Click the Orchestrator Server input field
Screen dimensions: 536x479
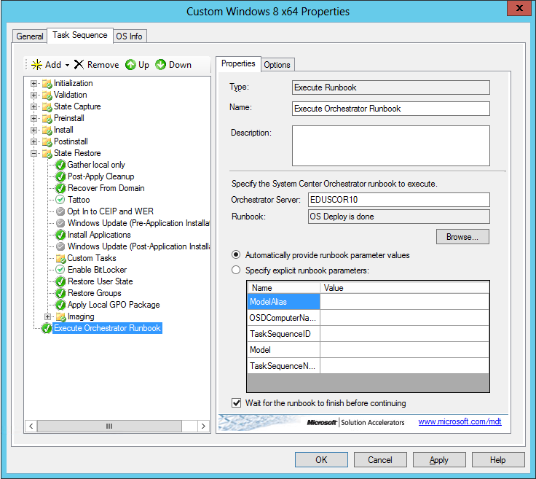pos(398,200)
